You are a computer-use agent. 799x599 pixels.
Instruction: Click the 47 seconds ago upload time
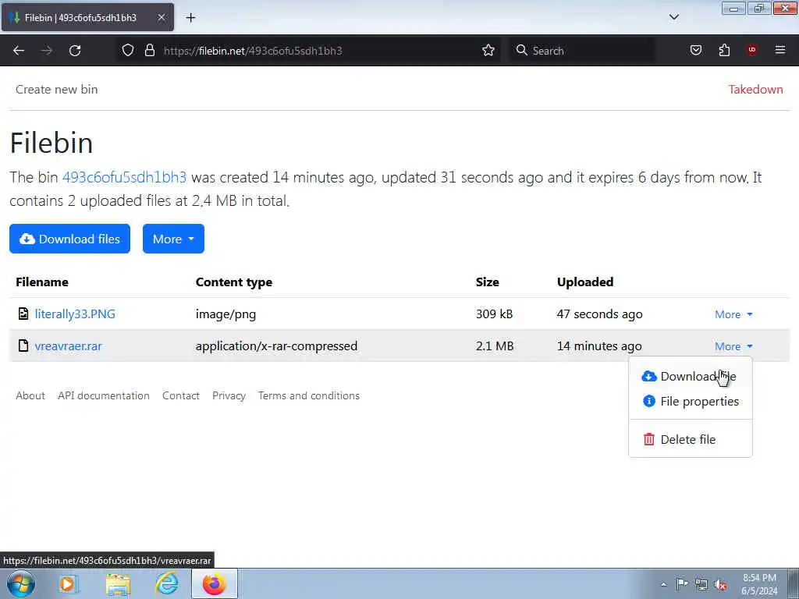[x=600, y=314]
